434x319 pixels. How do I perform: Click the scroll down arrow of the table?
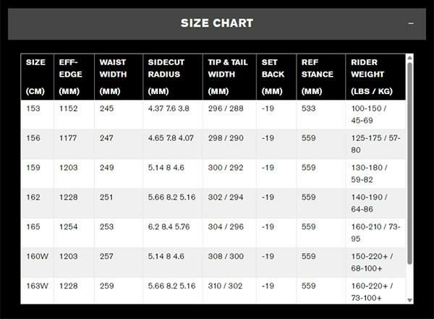(409, 299)
